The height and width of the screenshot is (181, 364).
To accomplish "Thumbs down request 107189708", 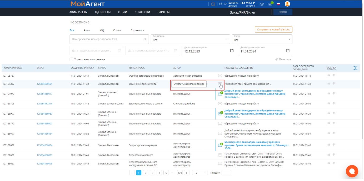I will (334, 104).
